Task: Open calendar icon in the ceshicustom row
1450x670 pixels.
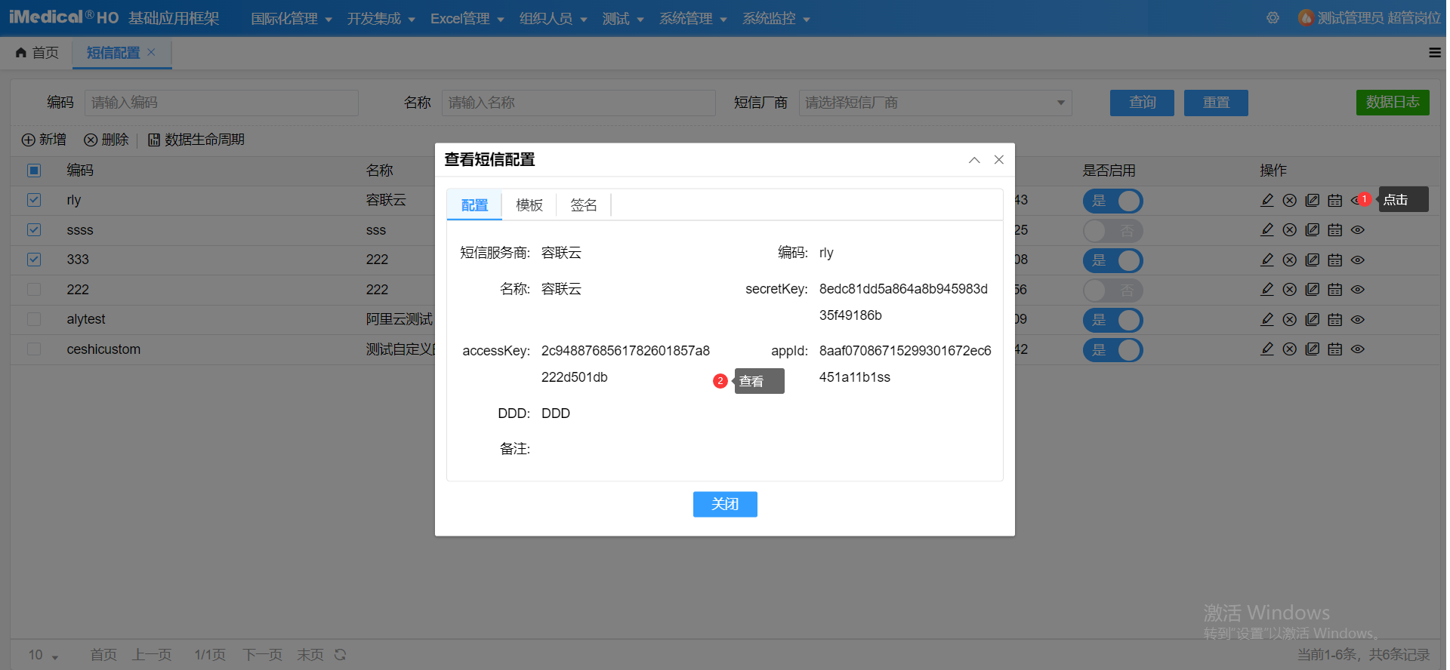Action: [1335, 349]
